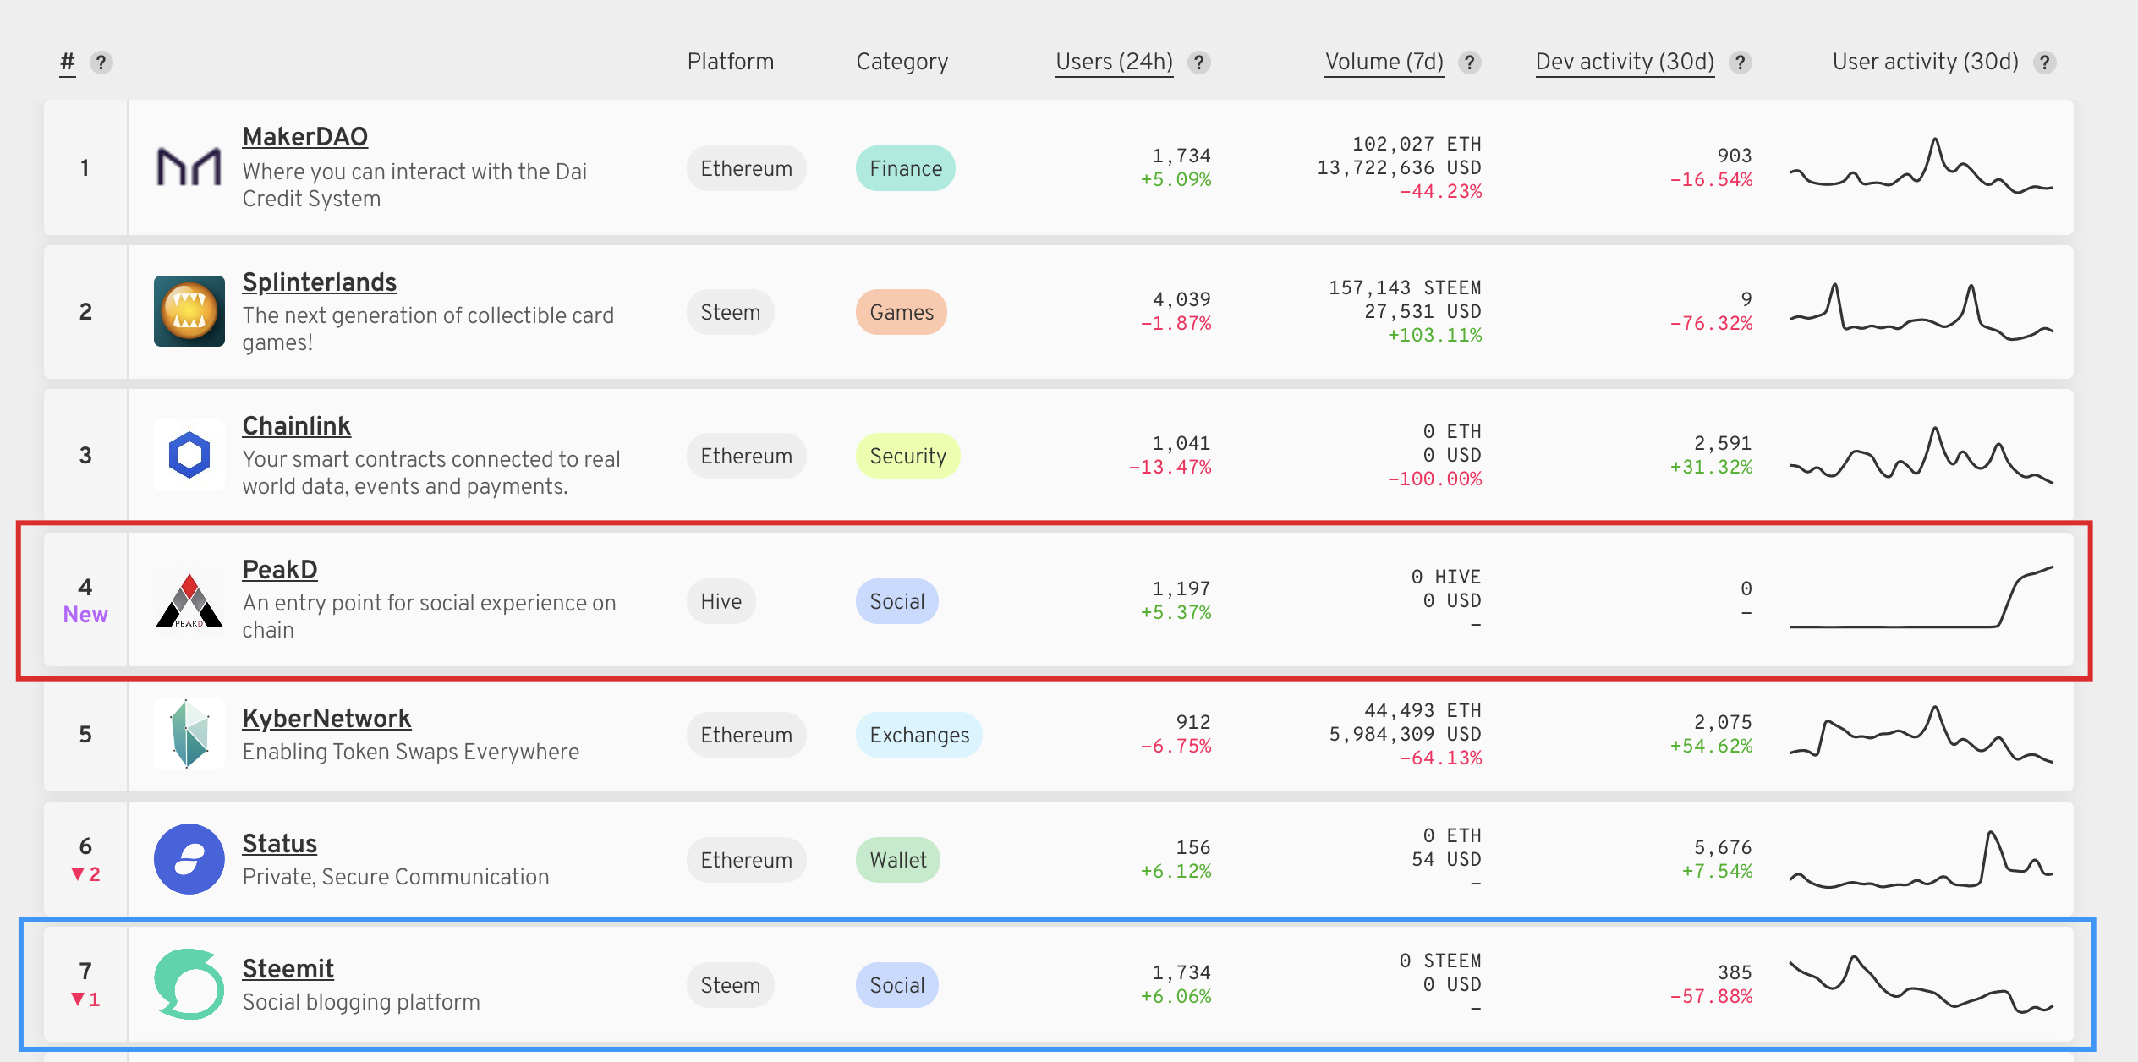Screen dimensions: 2138x1062
Task: Click Splinterlands users value 4,039
Action: click(1182, 299)
